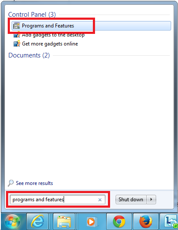Open Windows Media Player from taskbar
Viewport: 178px width, 230px height.
(x=91, y=221)
